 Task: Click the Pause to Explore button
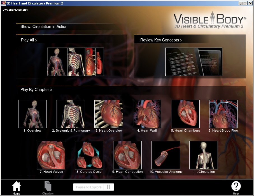[x=94, y=187]
